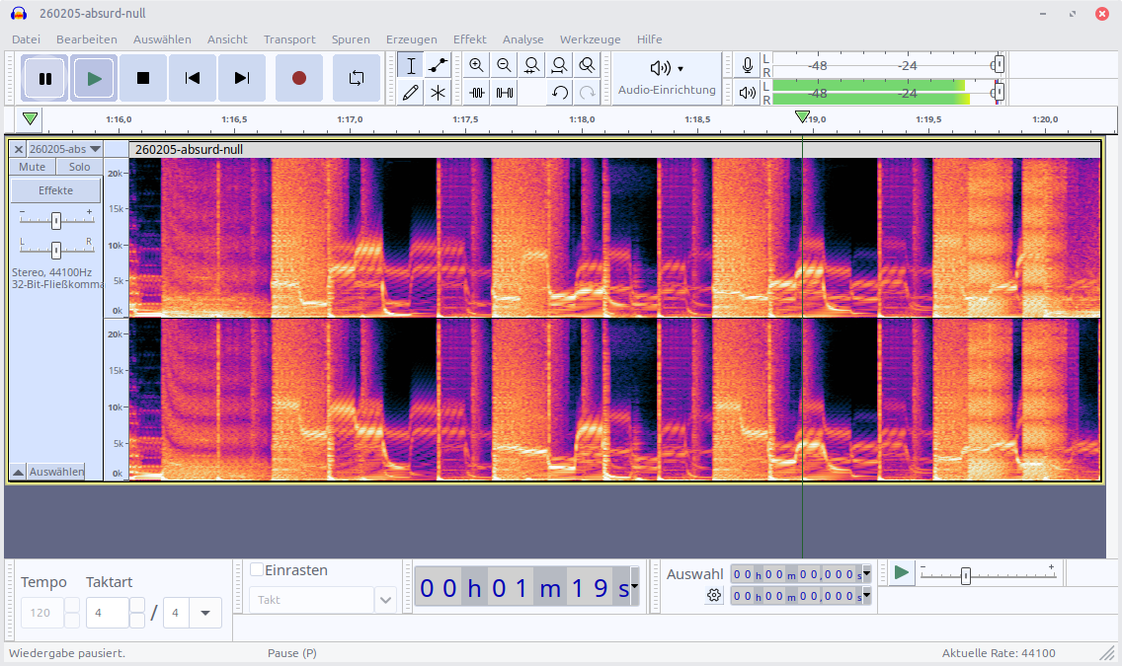Click the track gain slider handle
This screenshot has width=1122, height=666.
coord(56,220)
